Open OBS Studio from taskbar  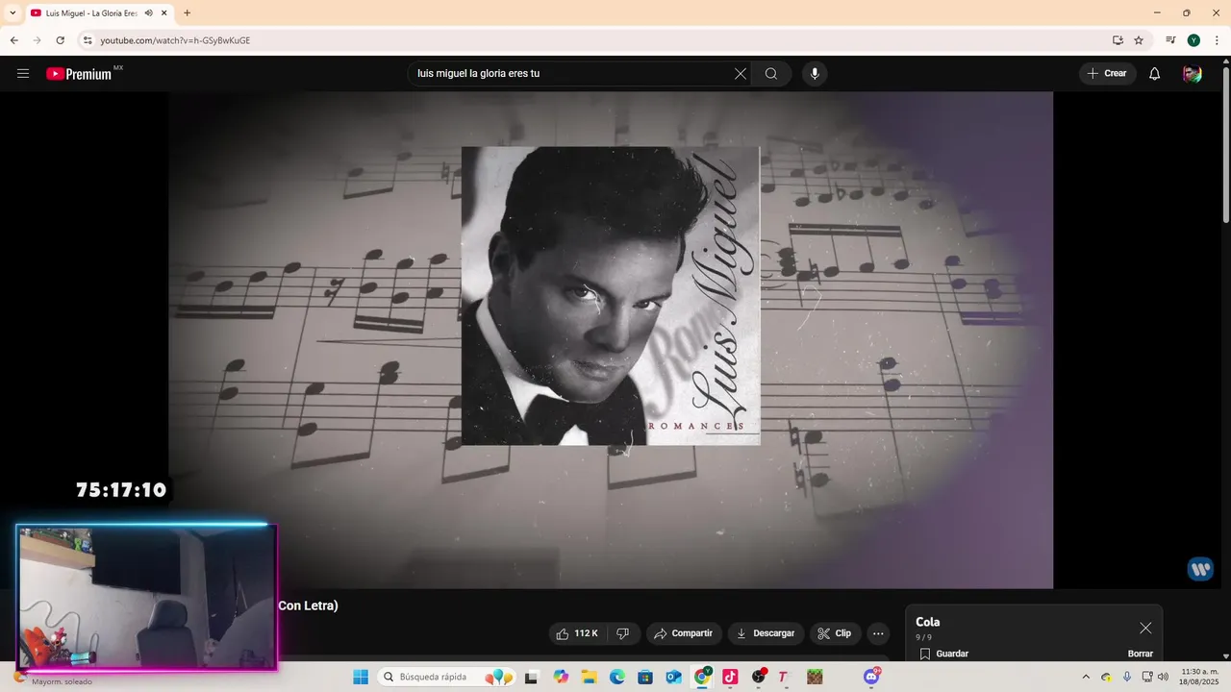(759, 677)
